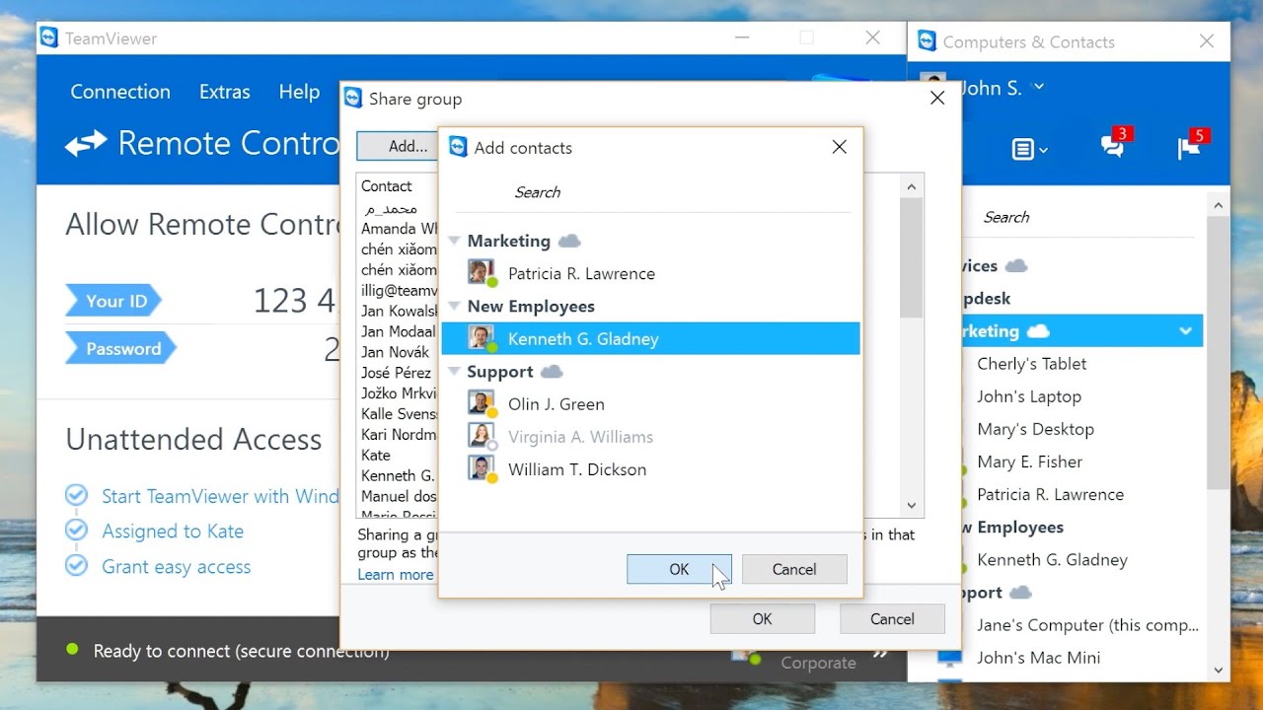Open notifications flag icon with 5 badge
The image size is (1263, 710).
[1192, 145]
